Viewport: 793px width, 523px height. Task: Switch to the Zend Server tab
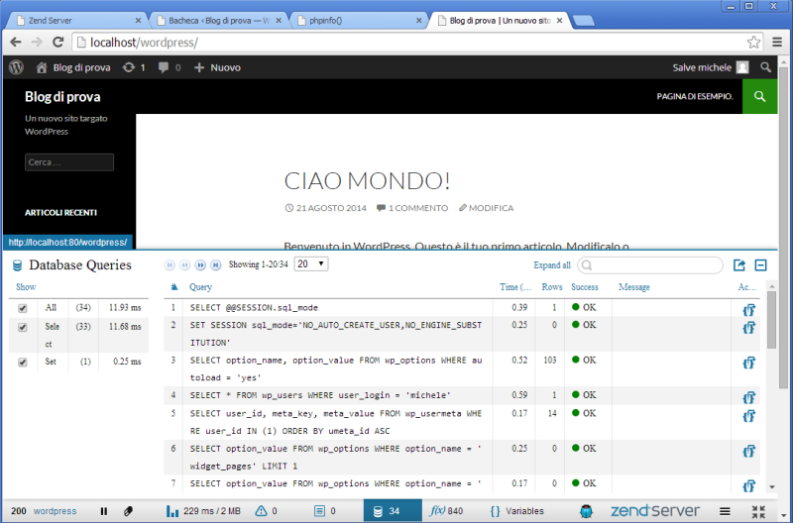(x=78, y=21)
